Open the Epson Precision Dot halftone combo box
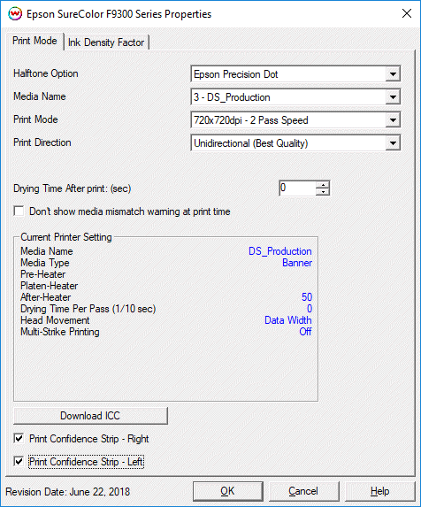The width and height of the screenshot is (421, 507). (x=295, y=74)
